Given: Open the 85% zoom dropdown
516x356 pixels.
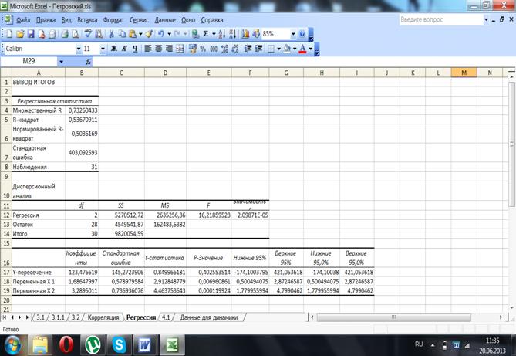Looking at the screenshot, I should (292, 35).
